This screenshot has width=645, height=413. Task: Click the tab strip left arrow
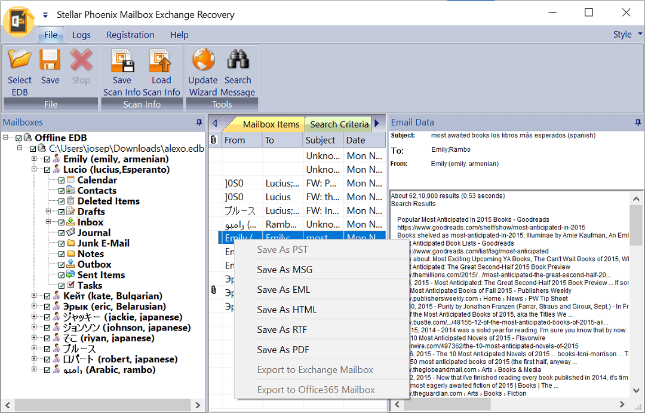click(x=214, y=124)
